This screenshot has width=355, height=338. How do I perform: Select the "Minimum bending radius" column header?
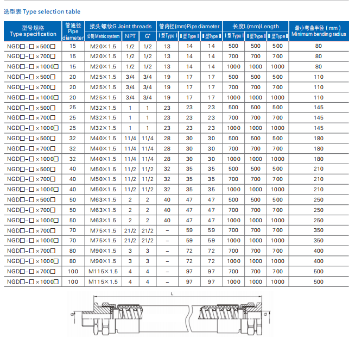click(x=319, y=32)
